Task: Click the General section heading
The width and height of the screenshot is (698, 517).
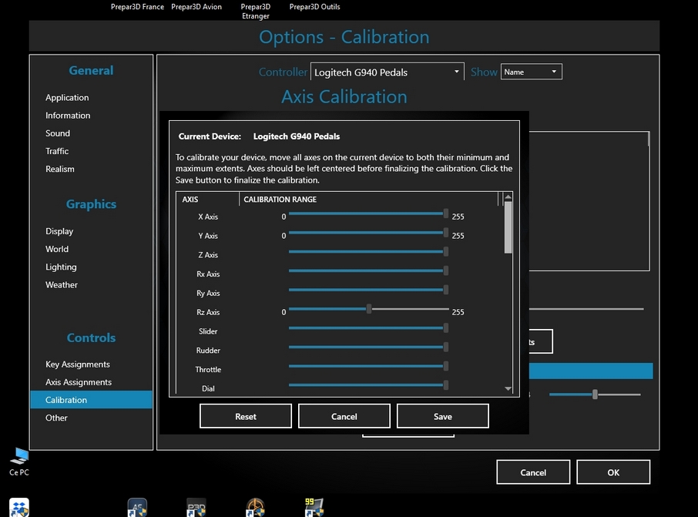Action: (91, 70)
